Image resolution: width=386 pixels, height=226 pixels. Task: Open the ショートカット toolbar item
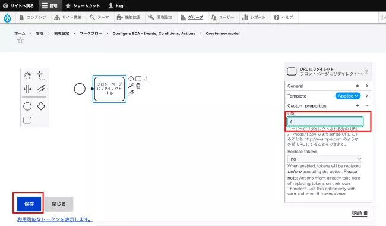[83, 6]
